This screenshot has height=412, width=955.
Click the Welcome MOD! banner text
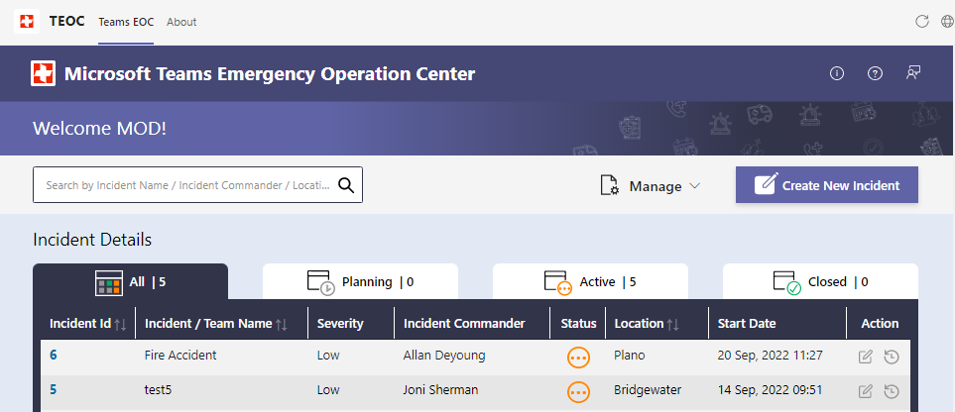(x=99, y=129)
